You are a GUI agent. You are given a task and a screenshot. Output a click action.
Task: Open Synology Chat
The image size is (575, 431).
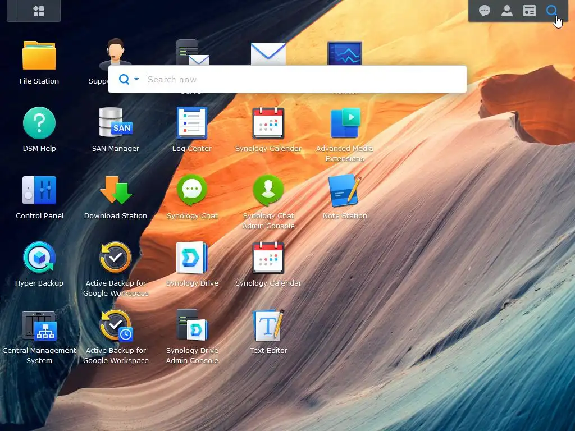point(192,190)
